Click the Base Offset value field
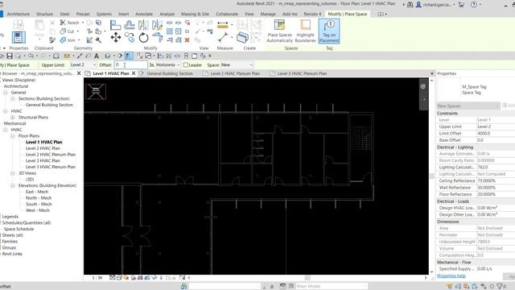 (x=496, y=140)
